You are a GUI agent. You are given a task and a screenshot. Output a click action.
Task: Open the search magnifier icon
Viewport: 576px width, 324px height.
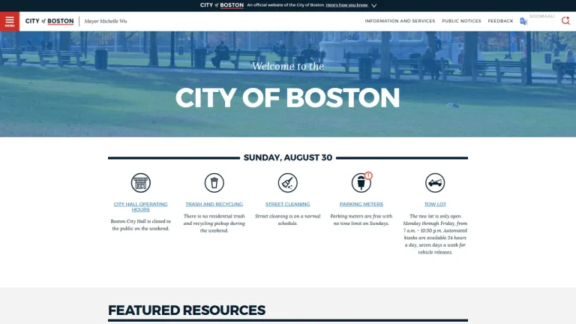(565, 21)
